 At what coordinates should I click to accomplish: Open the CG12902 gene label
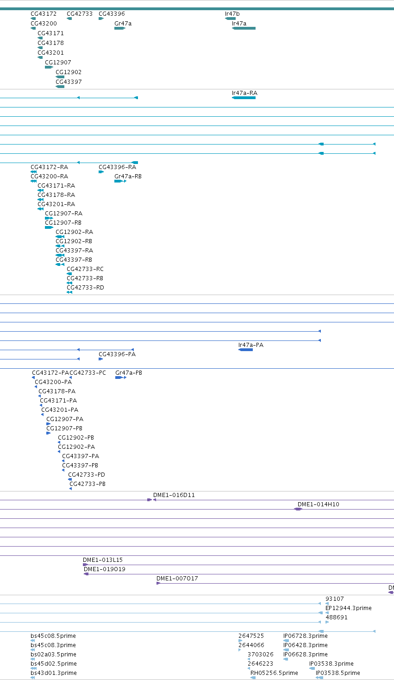click(x=69, y=72)
